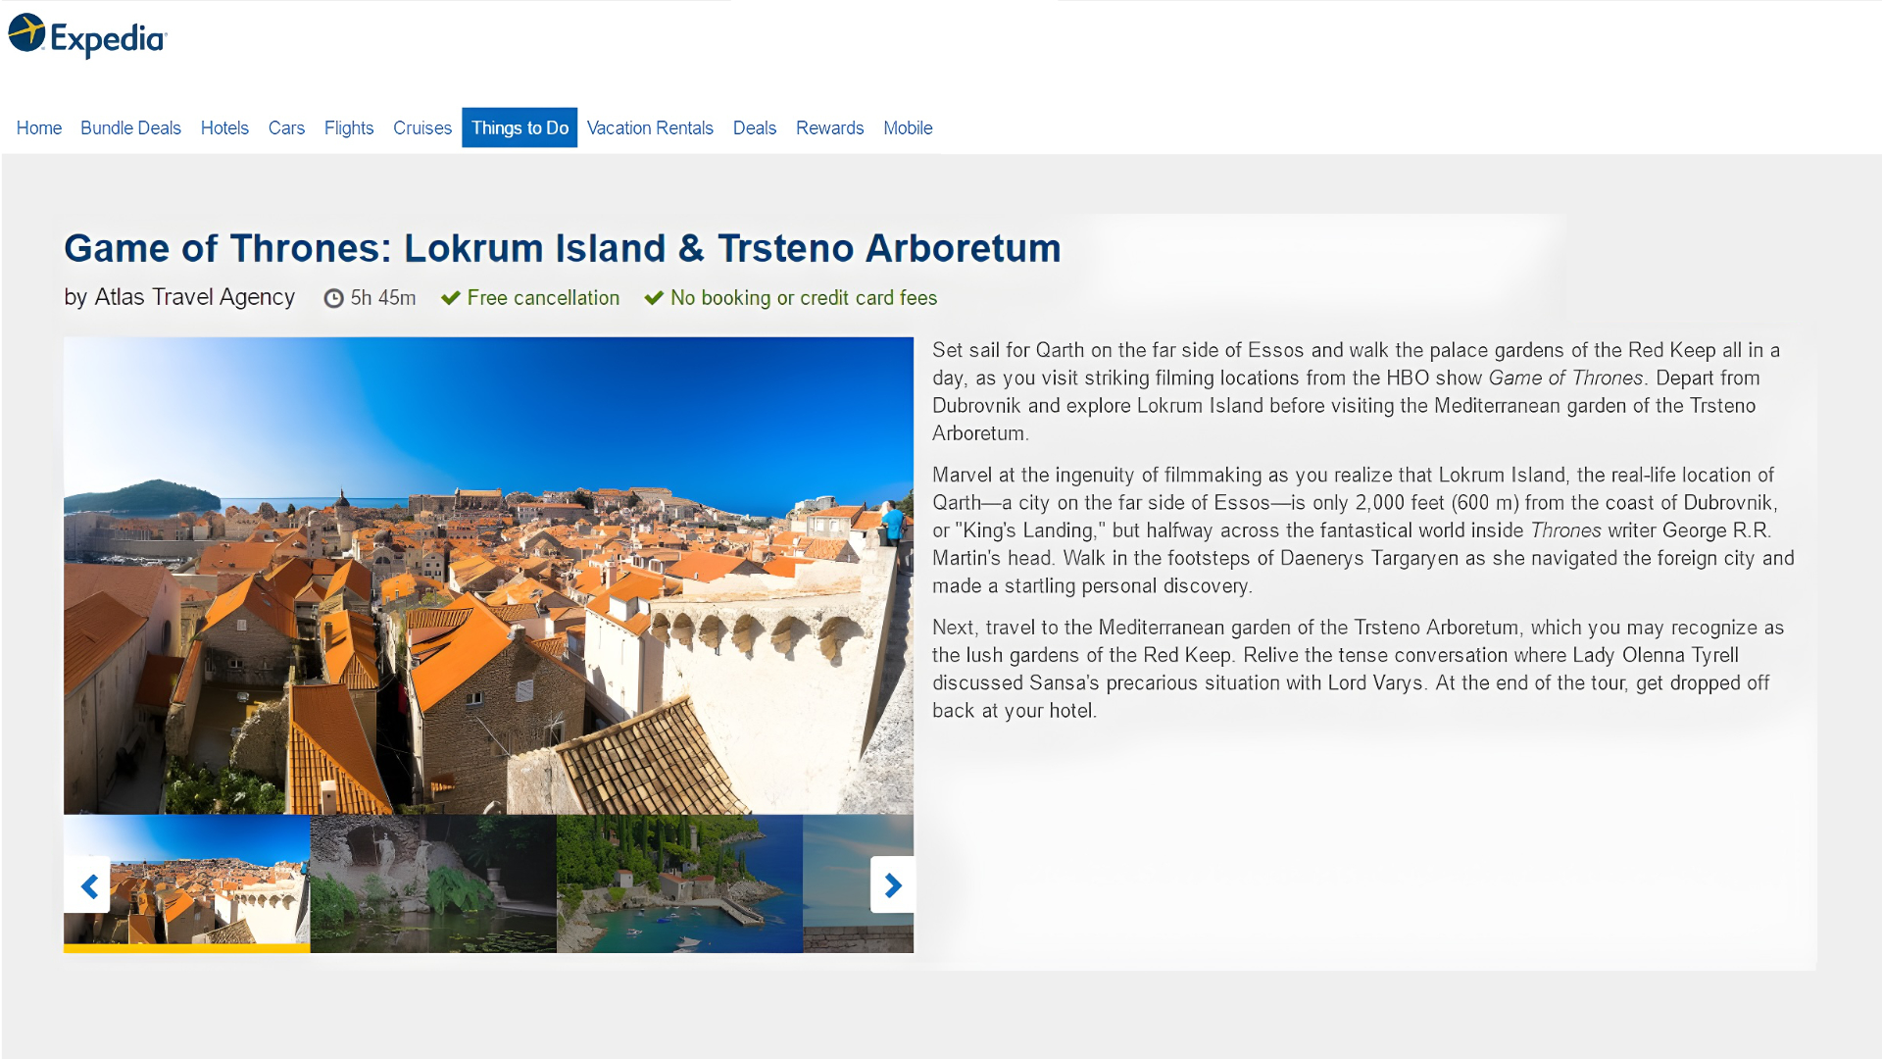Click the clock duration icon
This screenshot has width=1882, height=1059.
coord(334,298)
